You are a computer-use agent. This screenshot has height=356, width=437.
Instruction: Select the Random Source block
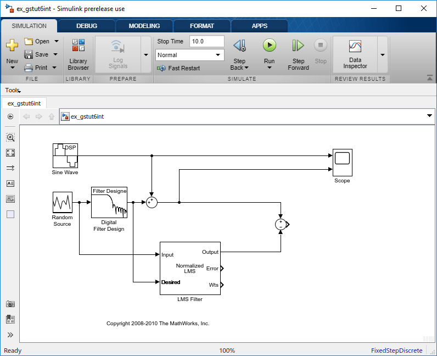(63, 202)
